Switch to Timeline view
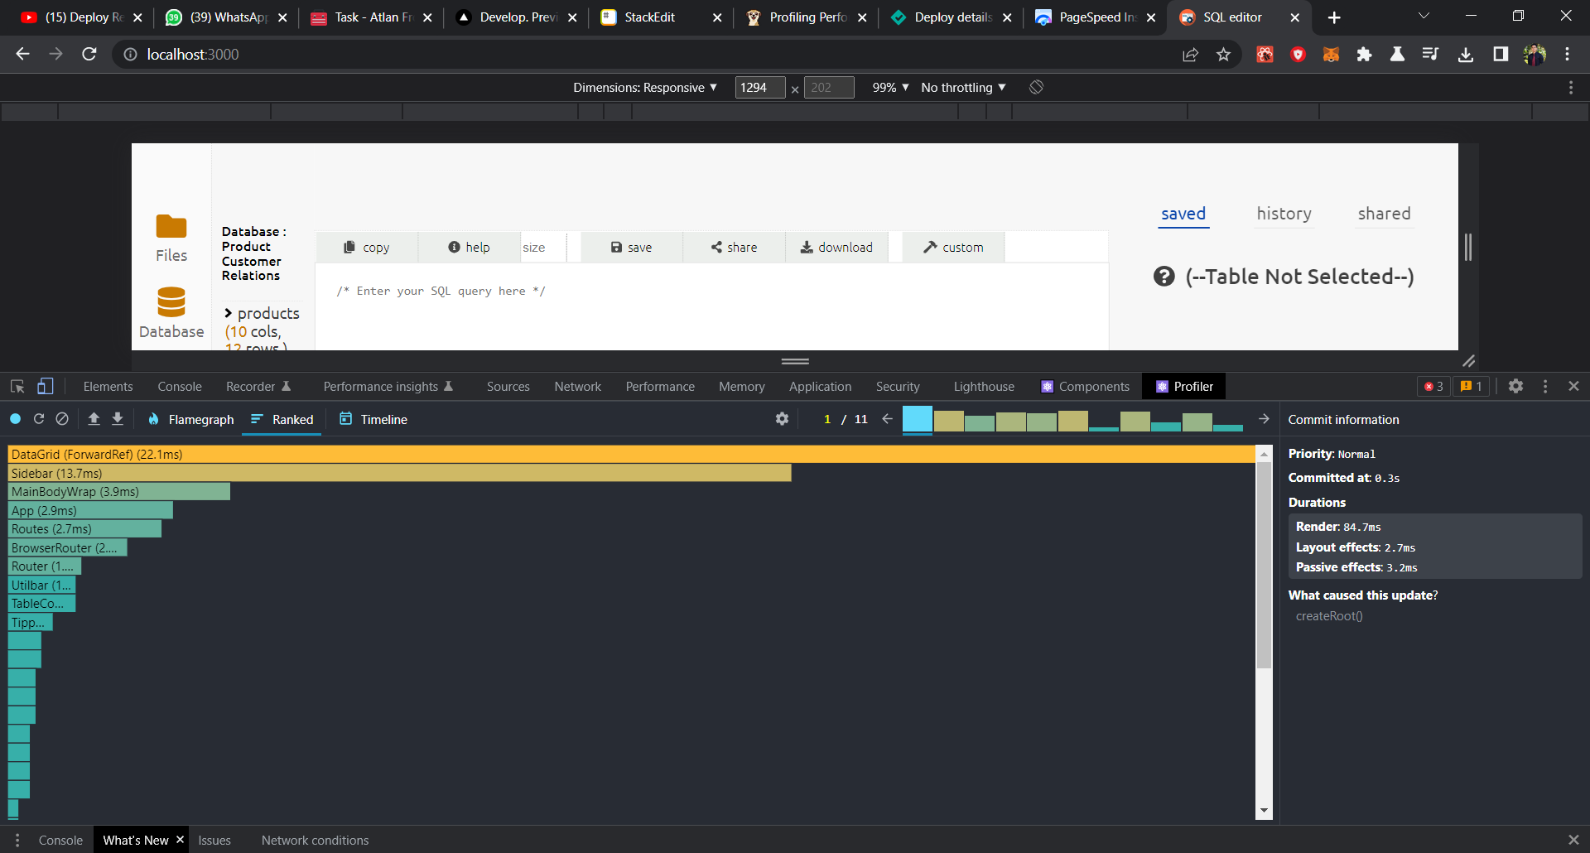 point(373,419)
